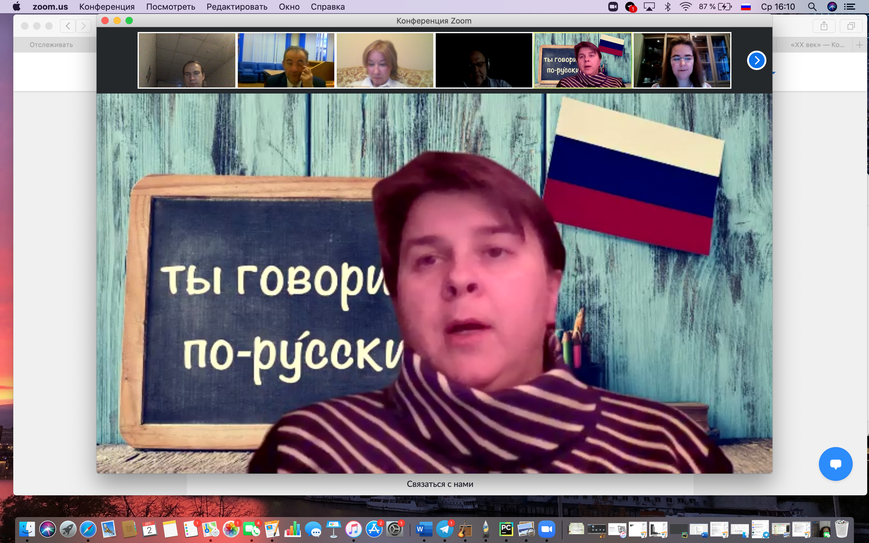
Task: Open Safari from the Dock
Action: tap(88, 529)
